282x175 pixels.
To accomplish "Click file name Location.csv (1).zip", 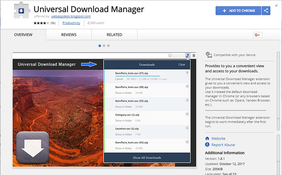I will pos(127,128).
